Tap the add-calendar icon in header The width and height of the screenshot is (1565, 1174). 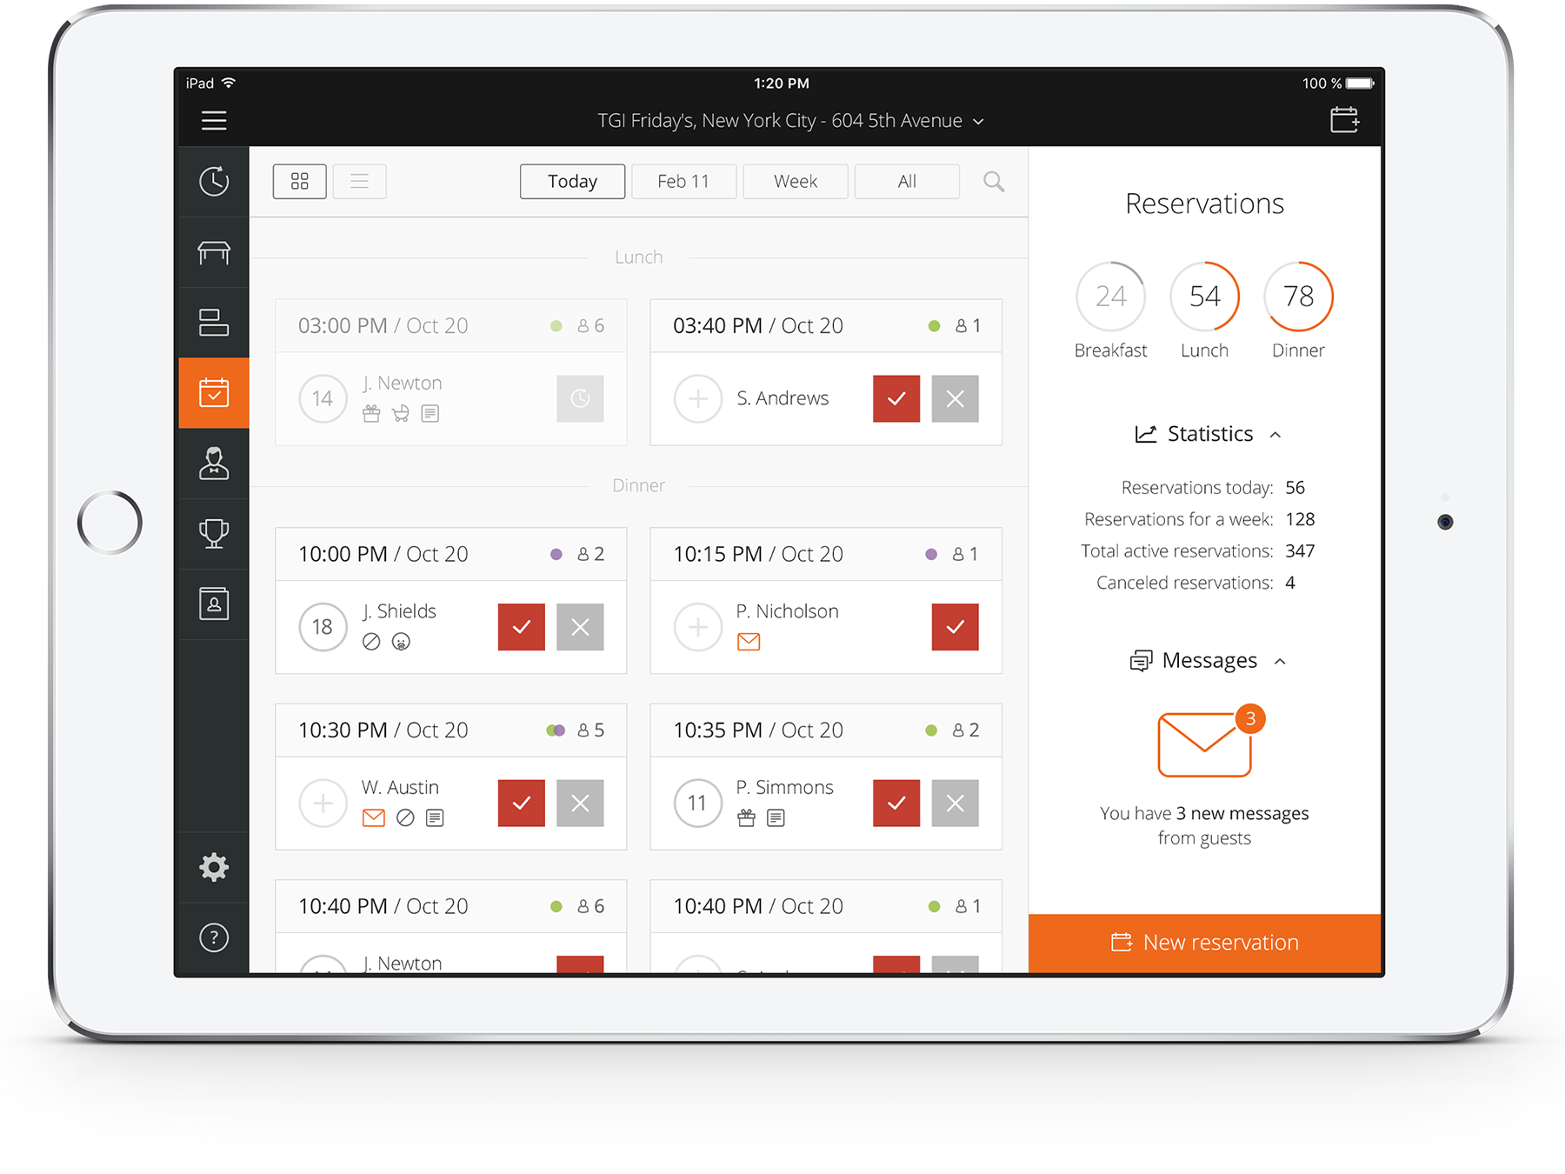[x=1344, y=120]
